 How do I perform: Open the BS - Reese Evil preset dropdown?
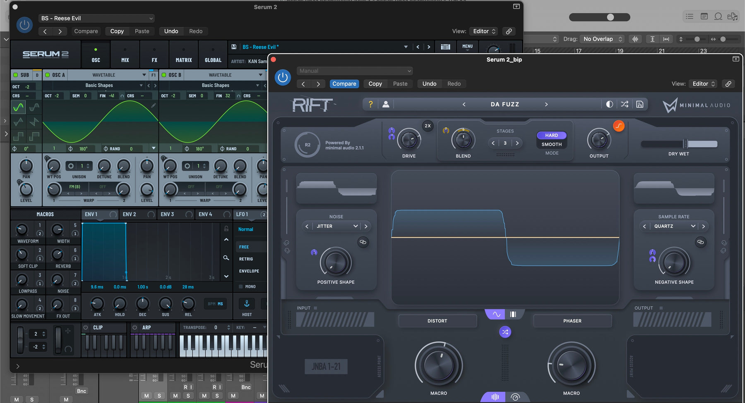97,18
